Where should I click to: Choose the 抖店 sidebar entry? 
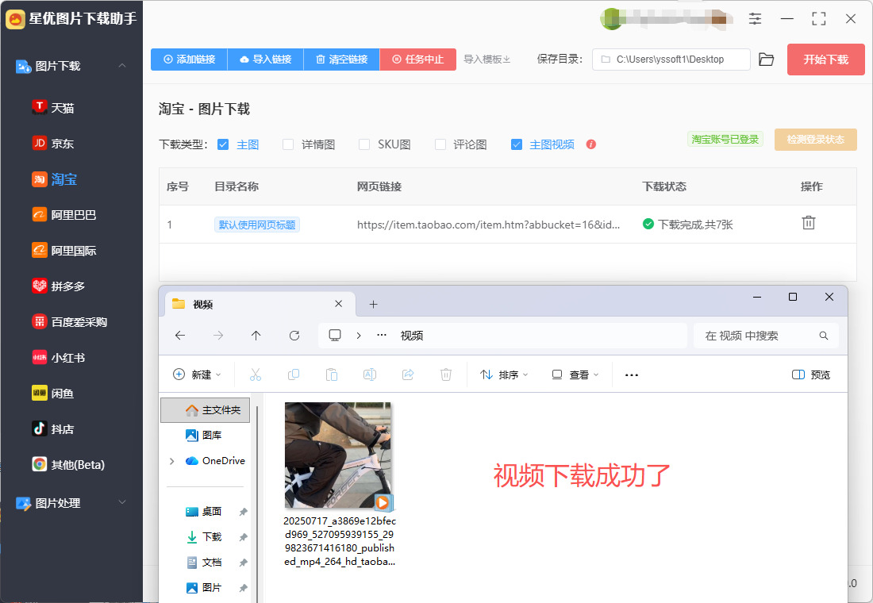(x=62, y=428)
